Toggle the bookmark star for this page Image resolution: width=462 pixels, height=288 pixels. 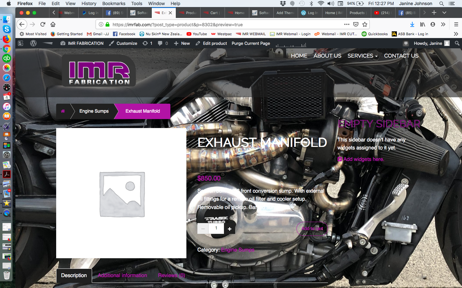pos(365,24)
